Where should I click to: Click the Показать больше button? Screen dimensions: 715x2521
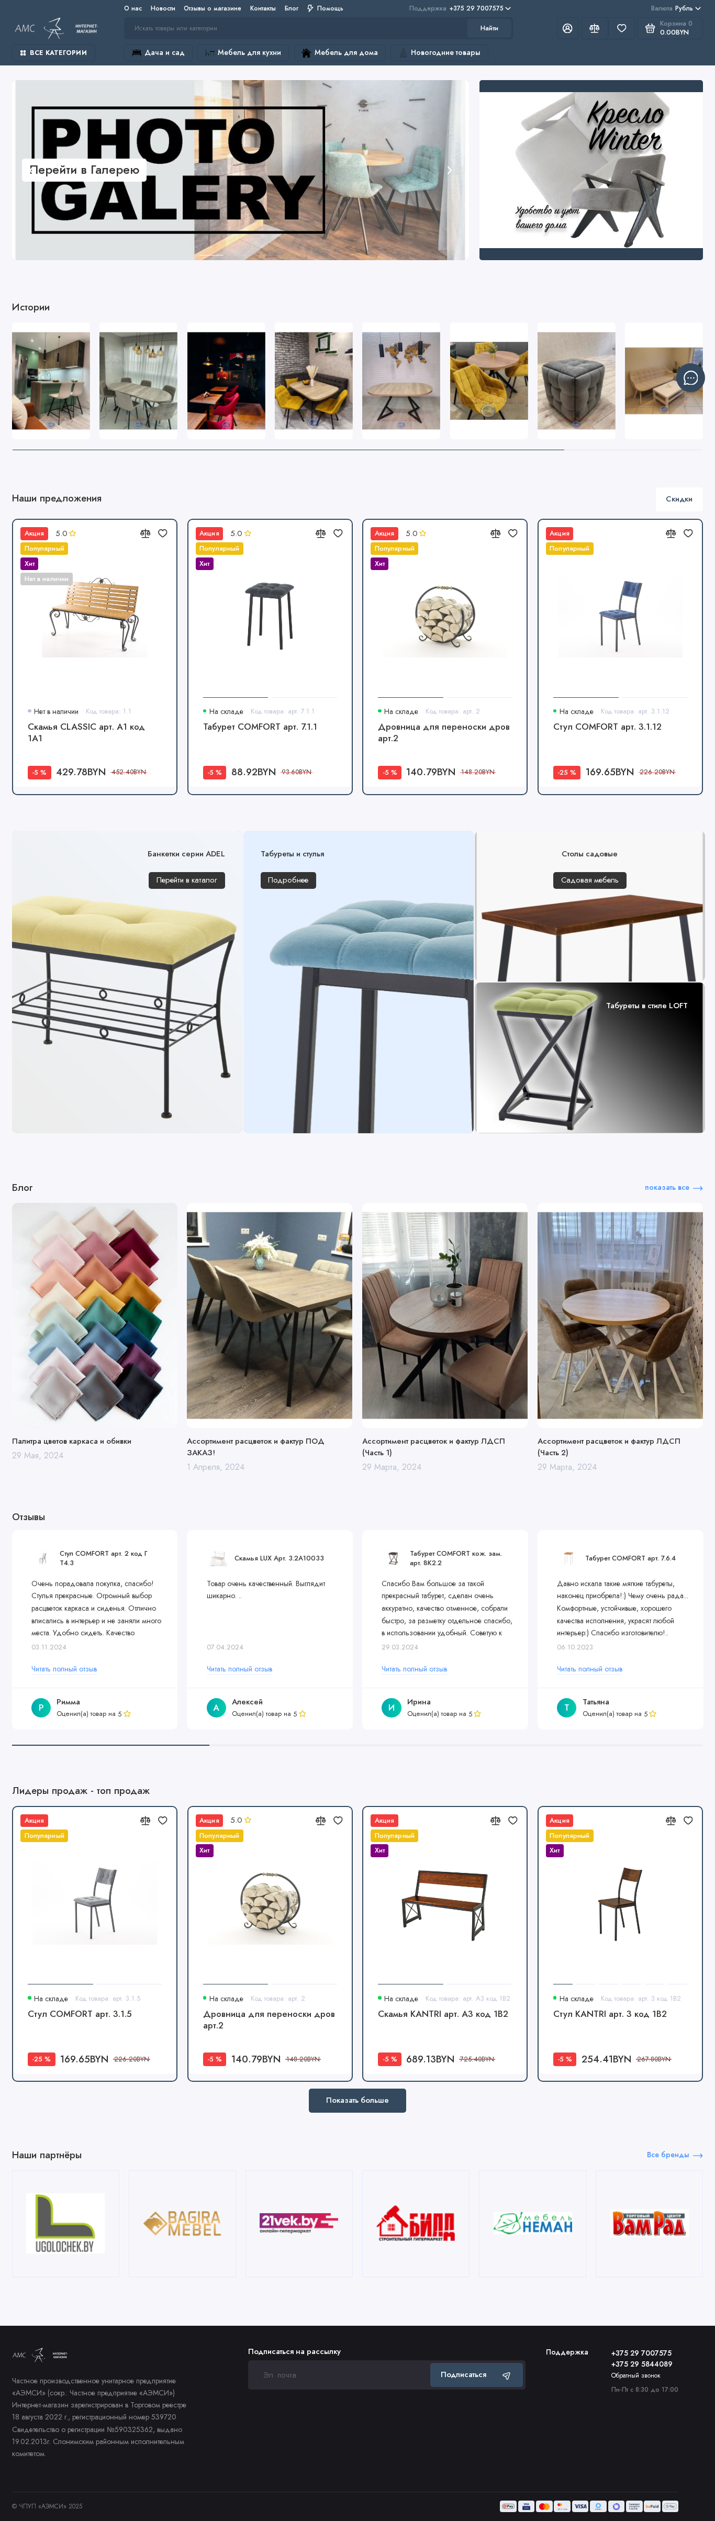click(357, 2100)
